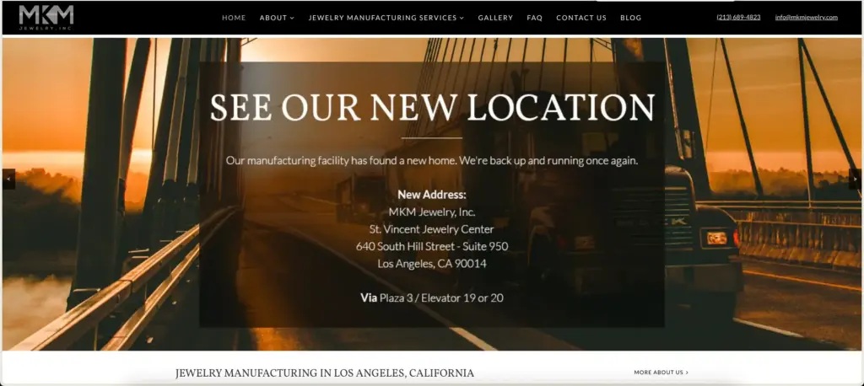Click the arrow beside More About Us

(687, 373)
